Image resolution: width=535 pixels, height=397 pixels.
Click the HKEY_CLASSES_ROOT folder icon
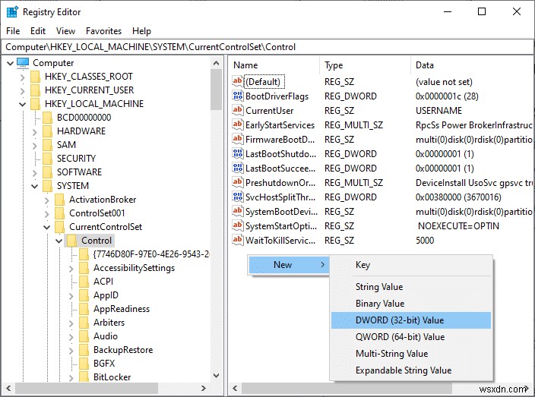click(35, 77)
